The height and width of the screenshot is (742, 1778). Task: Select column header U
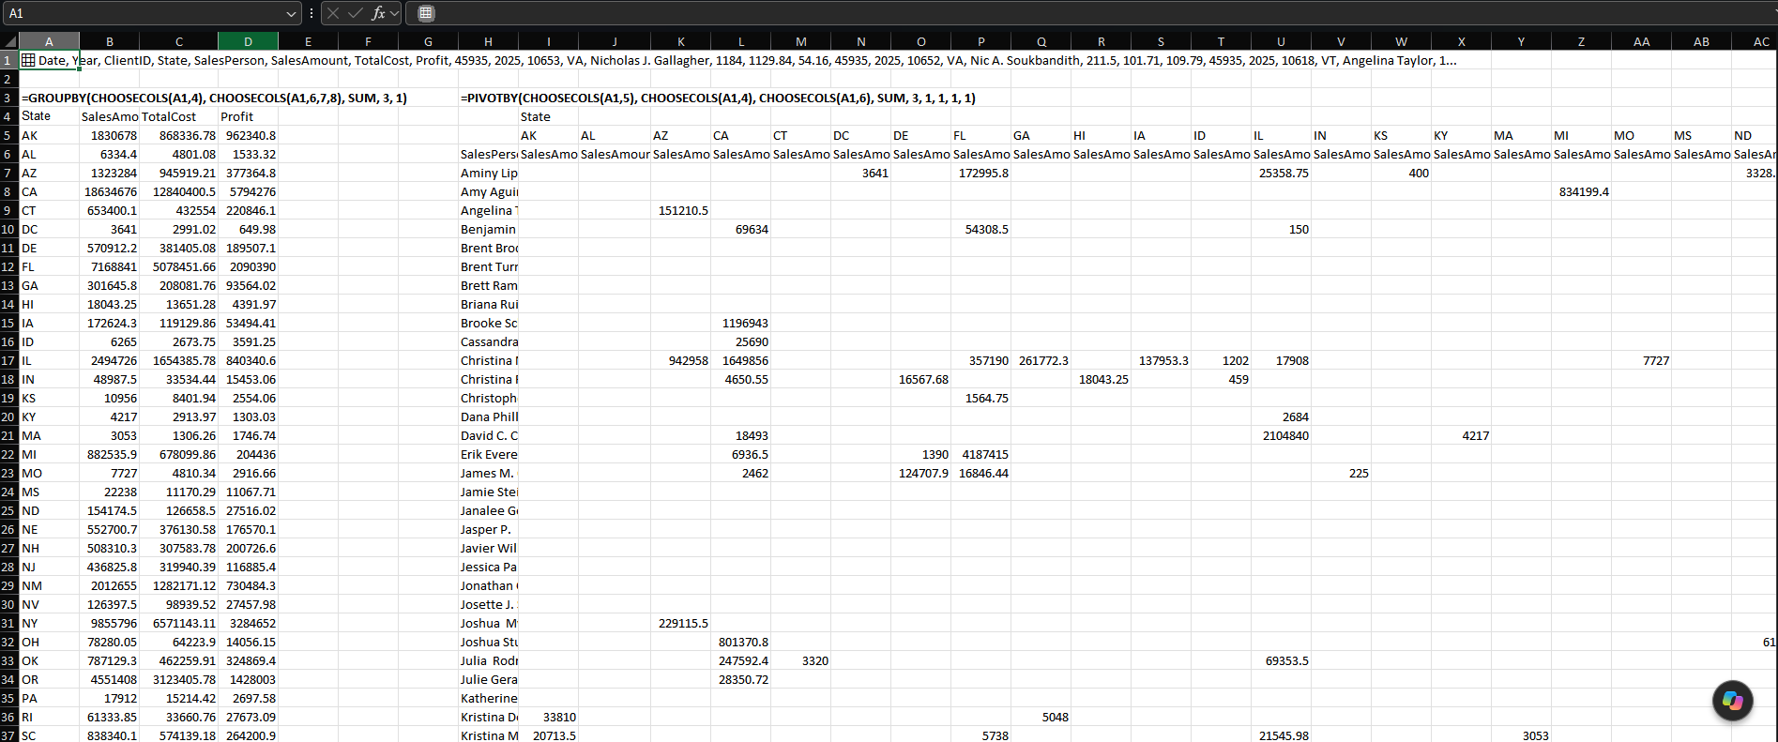1281,41
